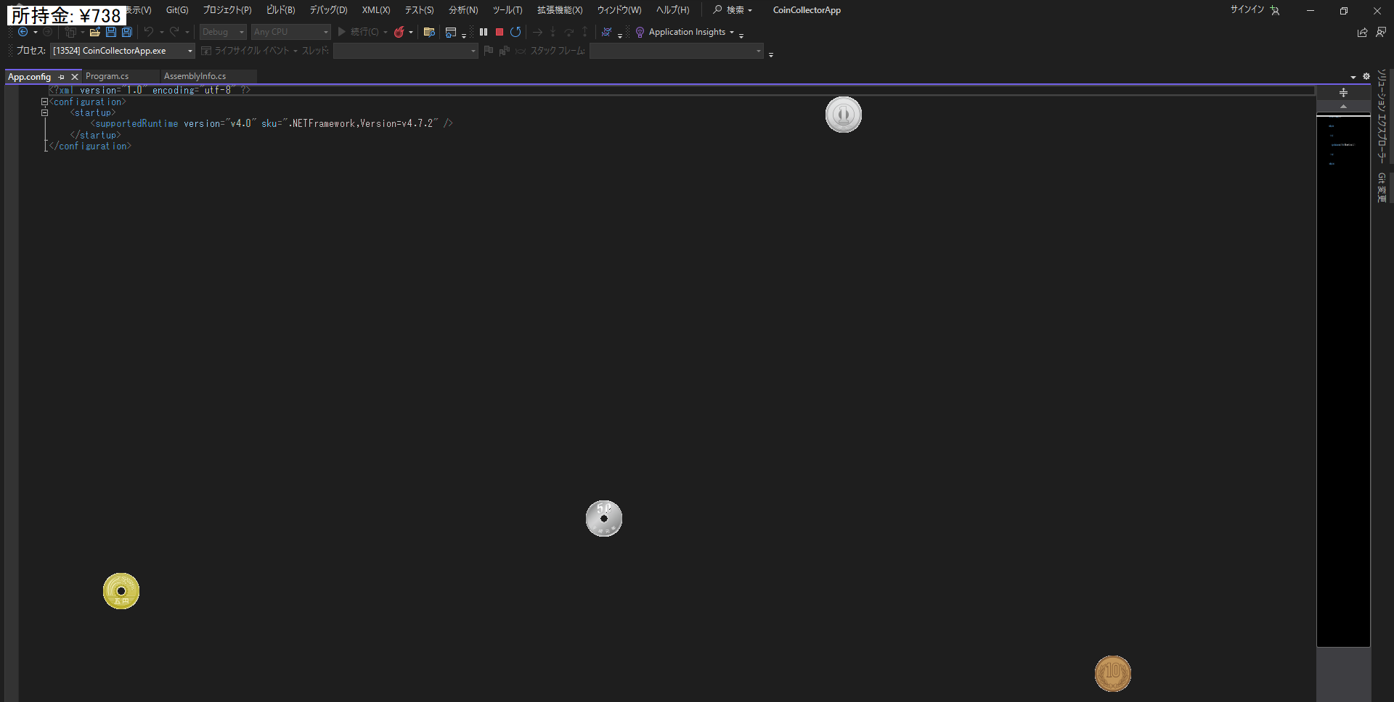Open the Hot Reload options dropdown arrow
Screen dimensions: 1394x702
(411, 33)
